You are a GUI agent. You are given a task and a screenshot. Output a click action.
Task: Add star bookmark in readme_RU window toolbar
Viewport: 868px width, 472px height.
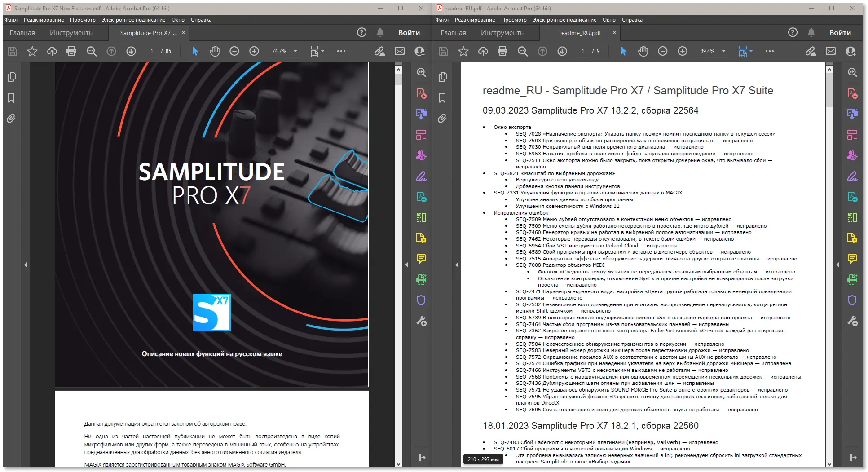463,51
